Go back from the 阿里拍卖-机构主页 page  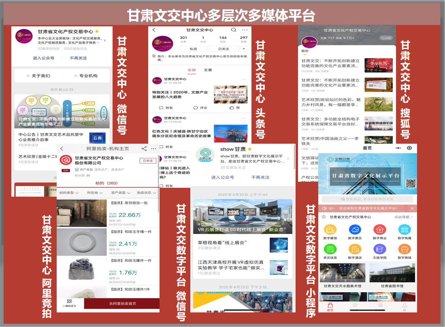click(62, 149)
